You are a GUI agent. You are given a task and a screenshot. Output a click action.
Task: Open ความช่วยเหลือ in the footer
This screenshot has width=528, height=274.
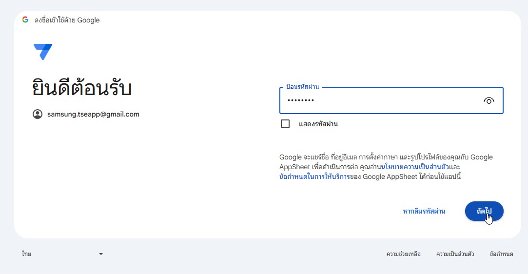403,254
